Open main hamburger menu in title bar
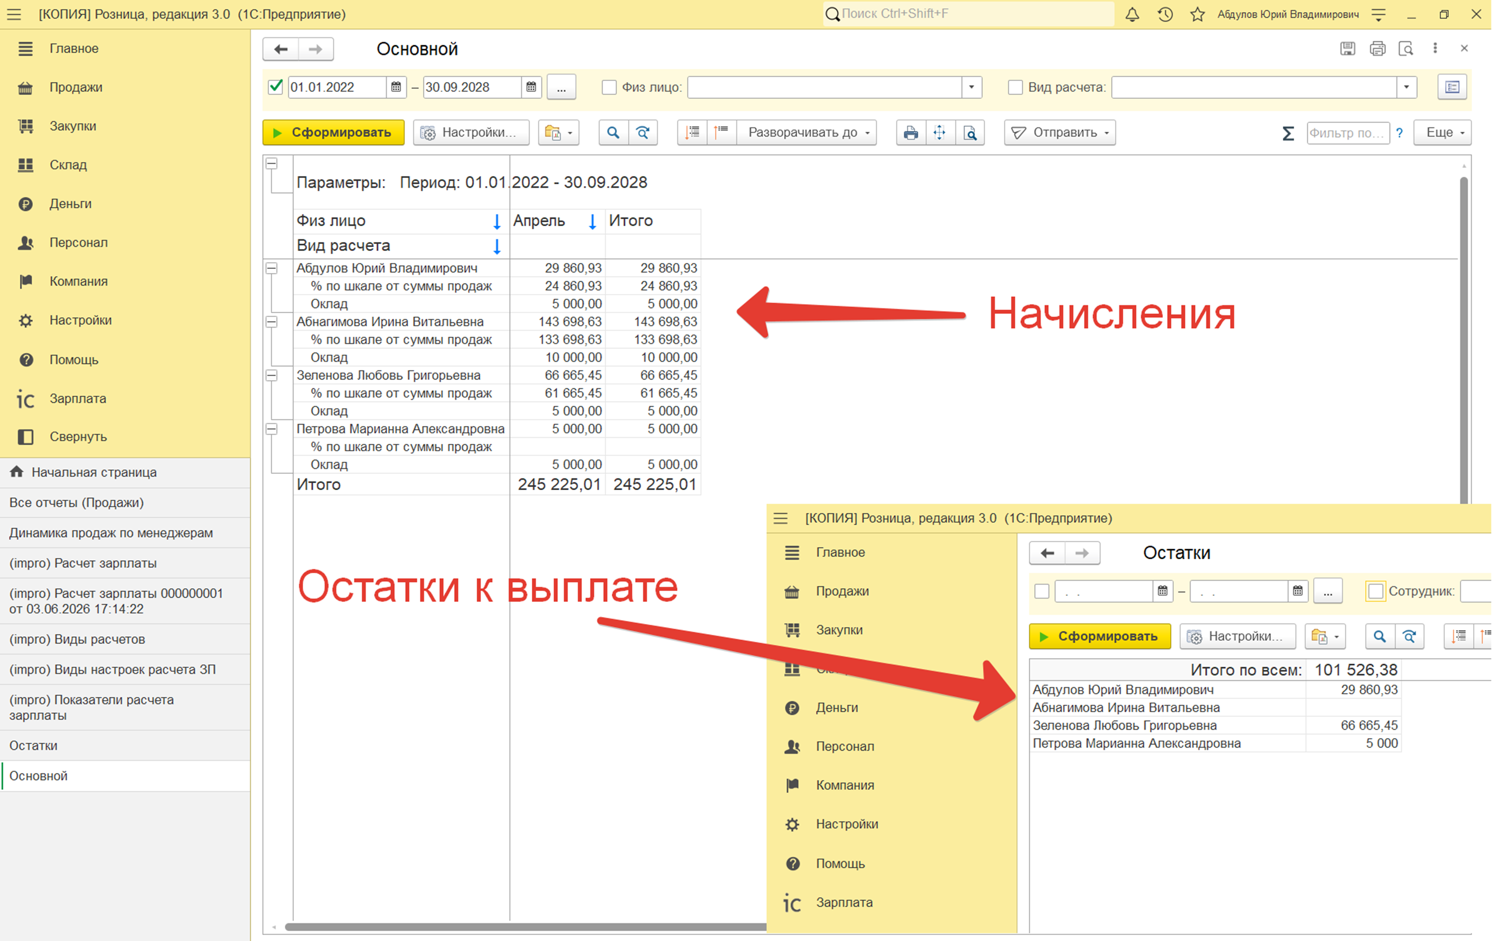Image resolution: width=1492 pixels, height=941 pixels. click(x=13, y=14)
